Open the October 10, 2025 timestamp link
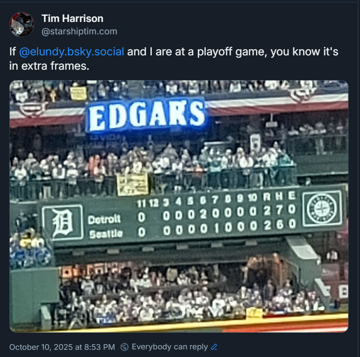This screenshot has width=360, height=357. point(62,347)
